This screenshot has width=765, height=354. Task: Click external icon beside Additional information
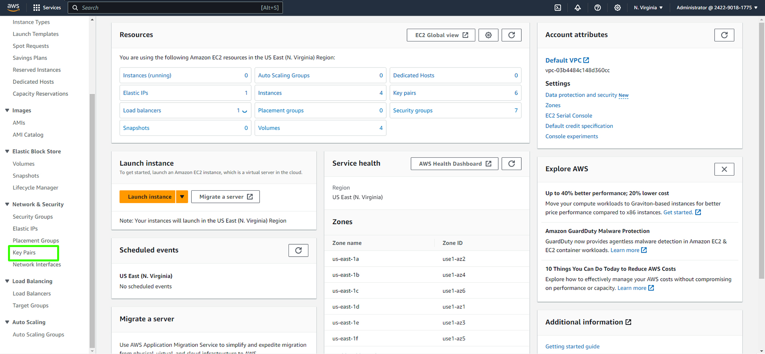(628, 322)
